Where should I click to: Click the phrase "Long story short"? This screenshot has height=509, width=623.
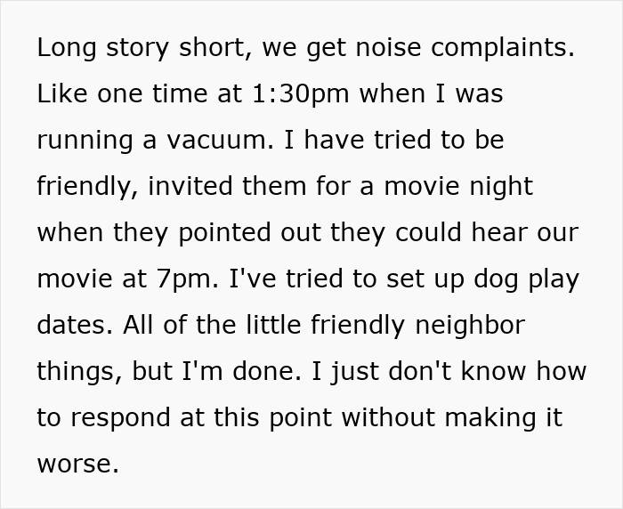coord(137,47)
